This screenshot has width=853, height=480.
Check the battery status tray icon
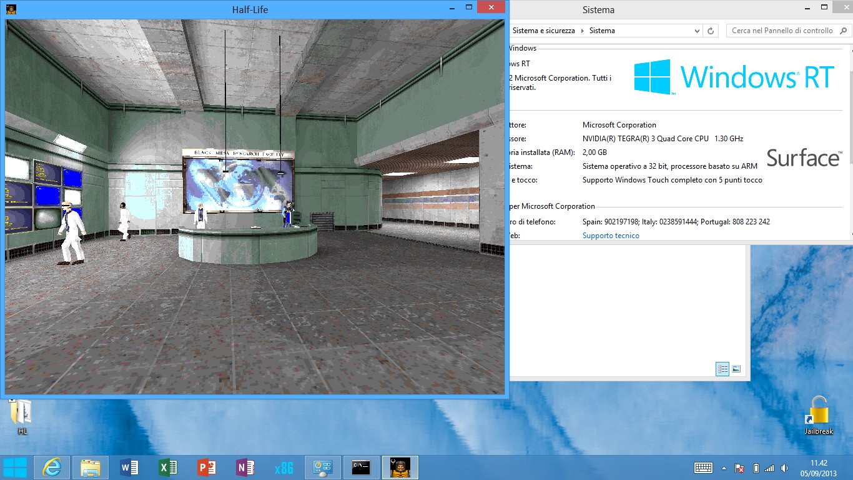point(756,468)
